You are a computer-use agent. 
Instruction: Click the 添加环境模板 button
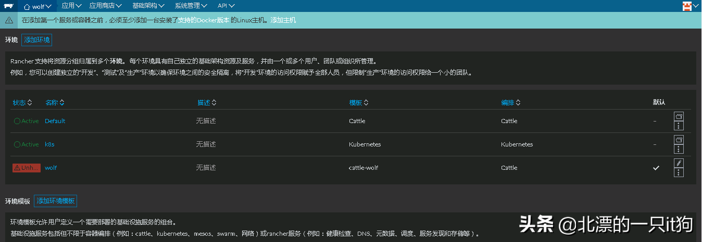(x=55, y=201)
